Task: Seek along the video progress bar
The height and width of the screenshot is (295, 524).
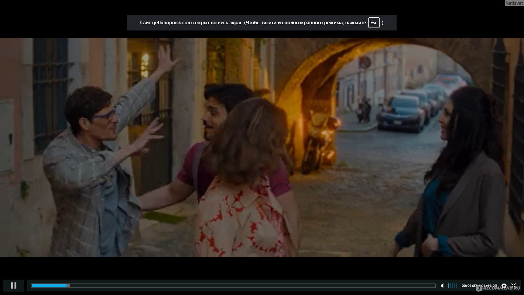Action: pos(233,286)
